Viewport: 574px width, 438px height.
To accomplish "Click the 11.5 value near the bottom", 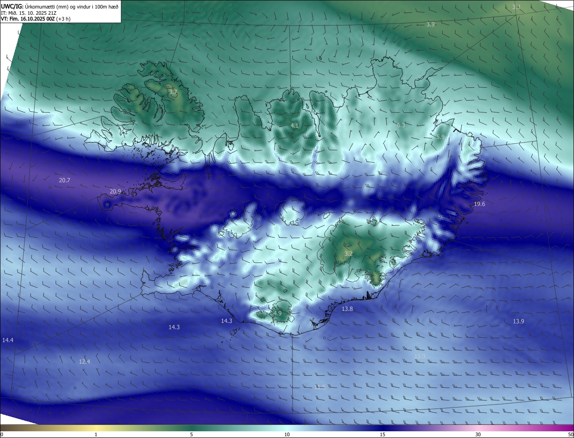I will tap(320, 387).
